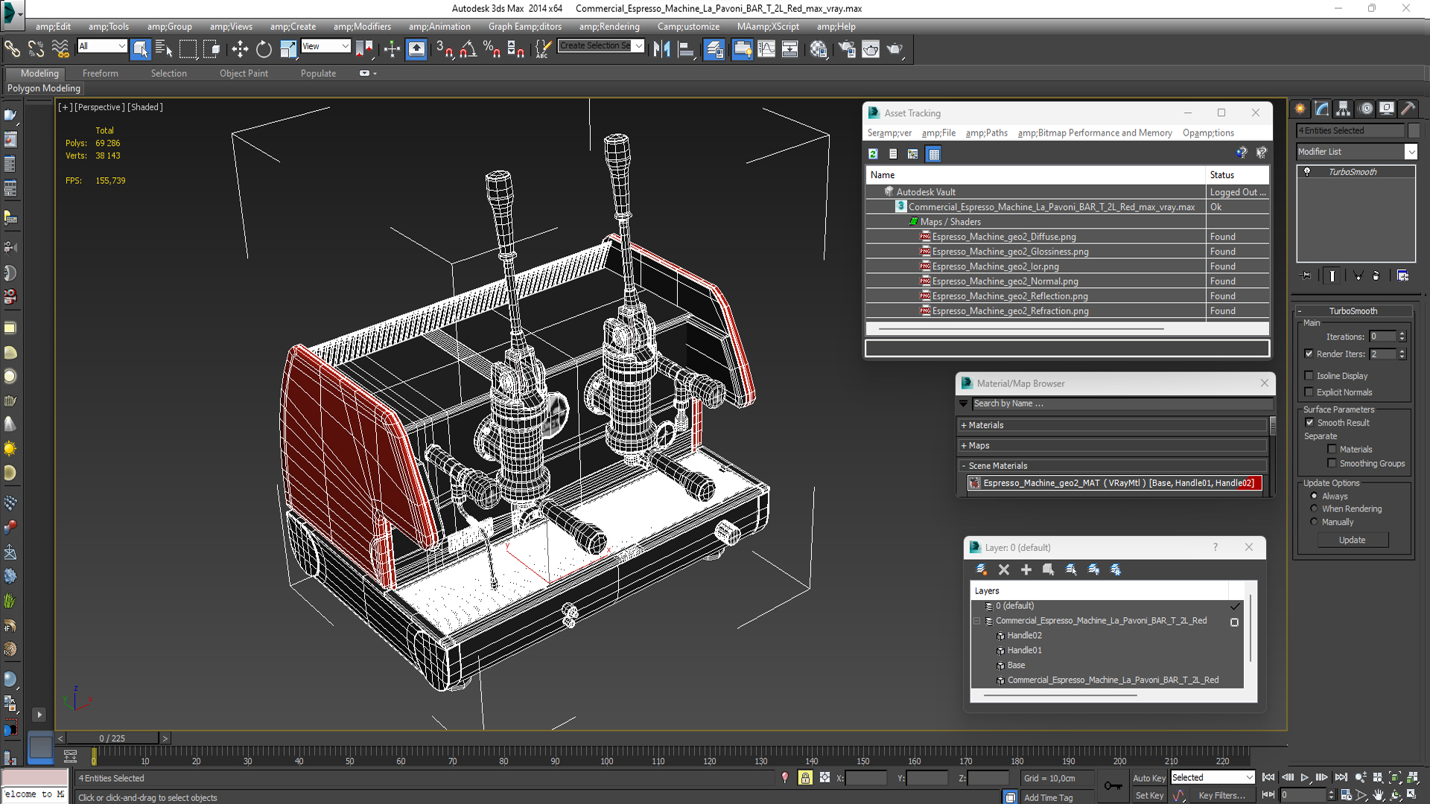Add selected objects to highlighted layer
Image resolution: width=1430 pixels, height=804 pixels.
[1026, 569]
